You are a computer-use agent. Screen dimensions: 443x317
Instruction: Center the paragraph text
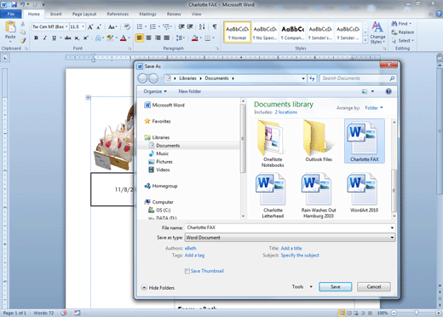click(148, 37)
